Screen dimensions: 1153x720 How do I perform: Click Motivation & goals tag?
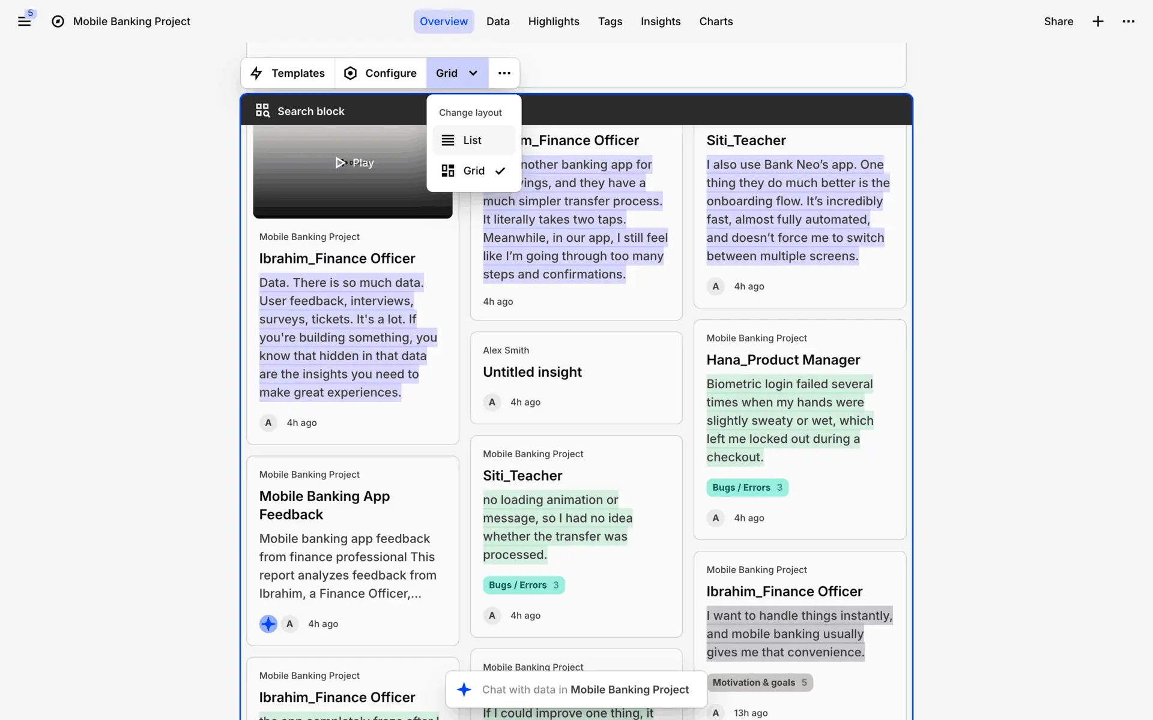coord(759,683)
